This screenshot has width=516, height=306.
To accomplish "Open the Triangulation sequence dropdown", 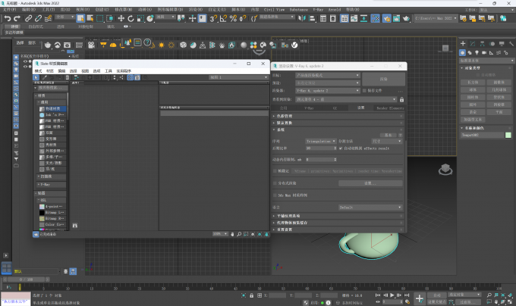I will pos(321,141).
